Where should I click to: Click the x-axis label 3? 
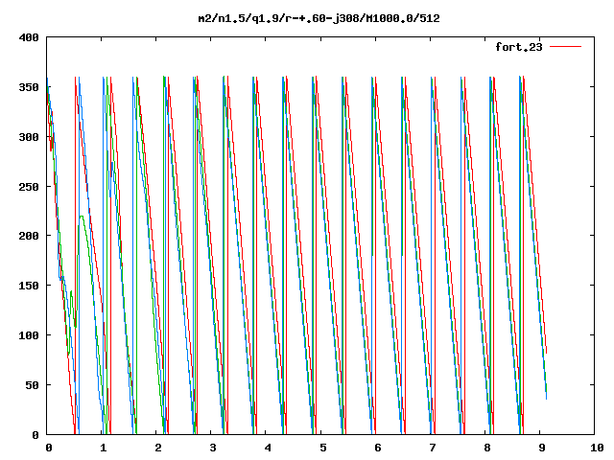pos(213,448)
